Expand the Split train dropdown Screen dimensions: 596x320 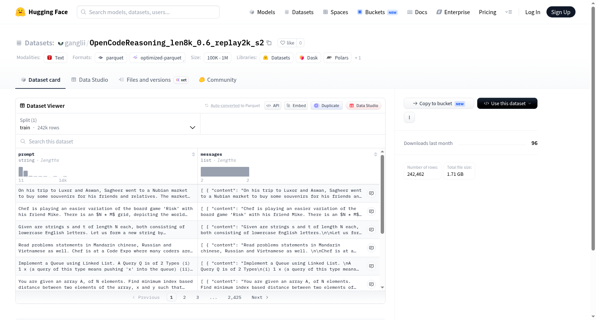pos(108,124)
